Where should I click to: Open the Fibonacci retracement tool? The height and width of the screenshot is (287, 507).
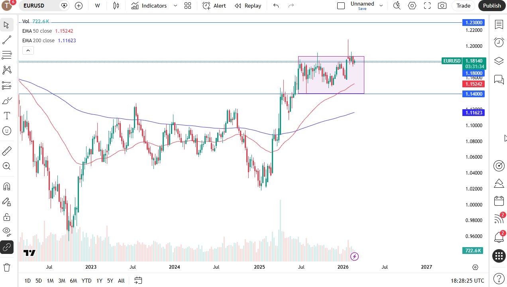7,55
